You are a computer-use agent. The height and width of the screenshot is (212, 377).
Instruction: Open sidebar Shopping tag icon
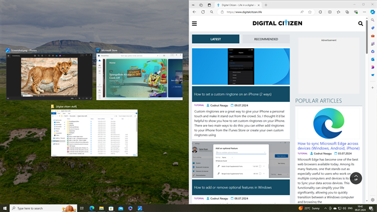tap(372, 28)
